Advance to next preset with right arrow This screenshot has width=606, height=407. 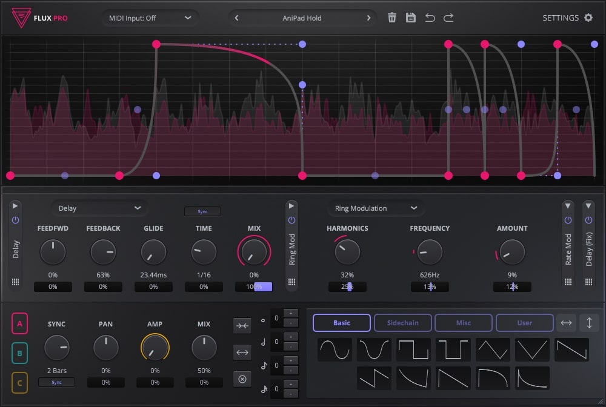pos(369,18)
